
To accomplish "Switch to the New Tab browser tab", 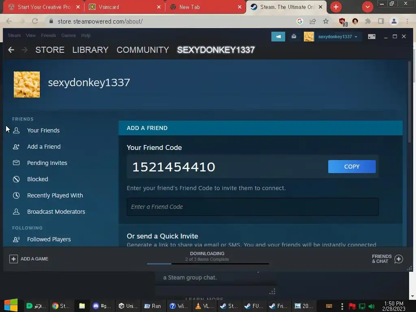I will [x=205, y=7].
